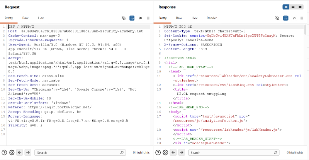
Task: Click the Sec-Fetch-Site header line
Action: (x=36, y=76)
